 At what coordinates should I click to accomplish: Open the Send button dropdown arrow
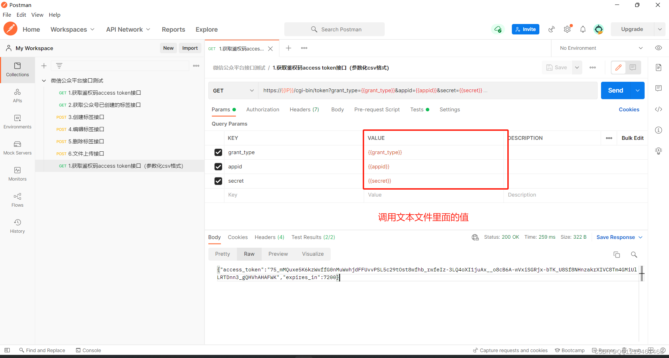(638, 90)
